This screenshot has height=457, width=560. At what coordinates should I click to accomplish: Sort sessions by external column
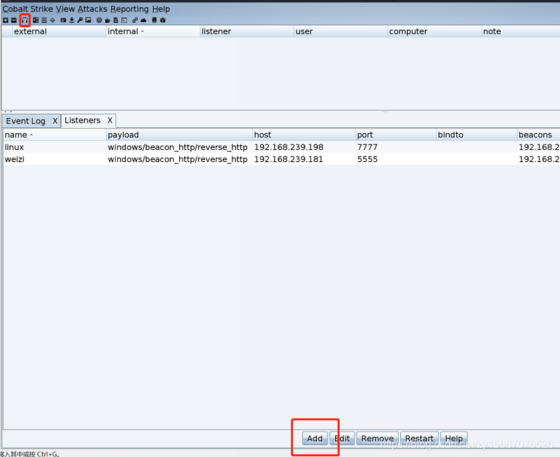[59, 31]
